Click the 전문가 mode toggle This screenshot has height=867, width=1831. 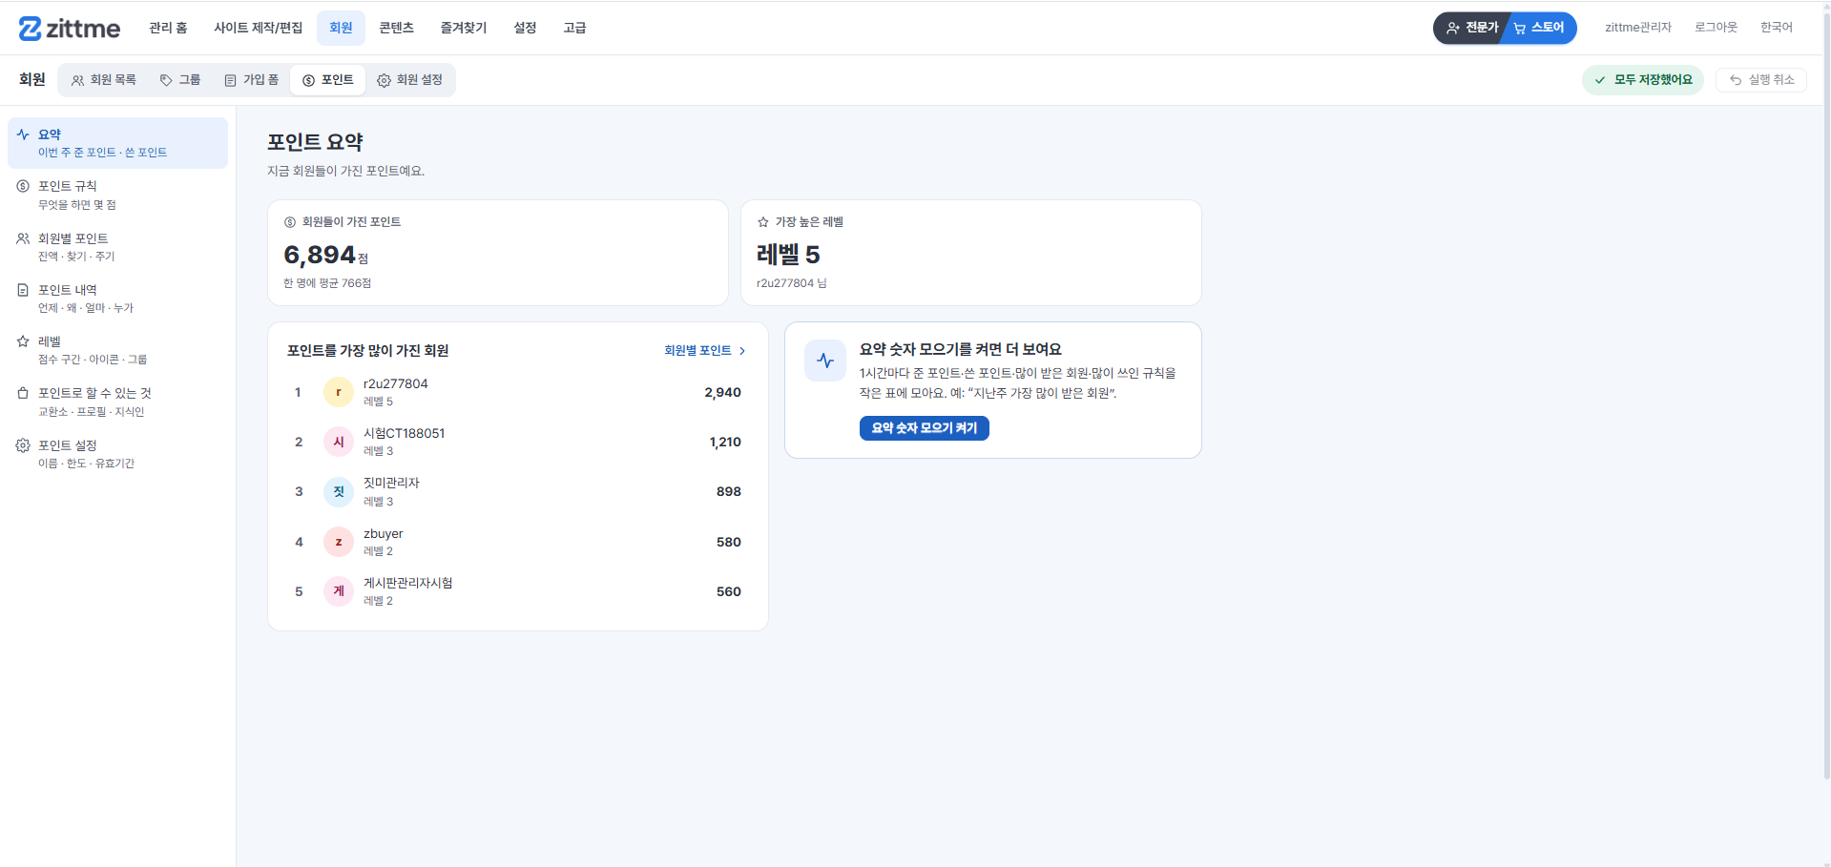pyautogui.click(x=1471, y=28)
